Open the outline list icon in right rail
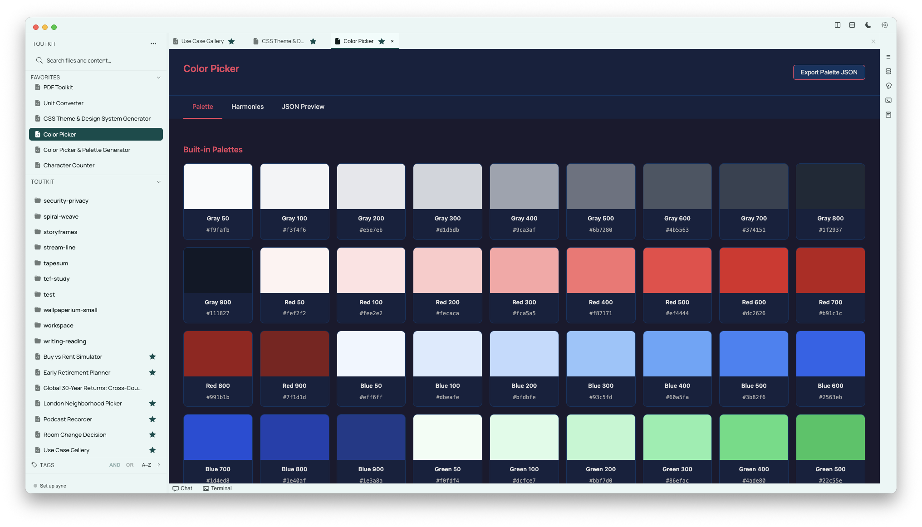Viewport: 922px width, 527px height. [888, 57]
